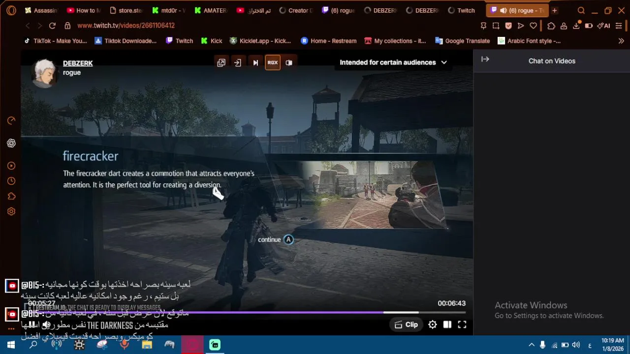
Task: Open the sidebar extensions cube icon
Action: pyautogui.click(x=11, y=196)
